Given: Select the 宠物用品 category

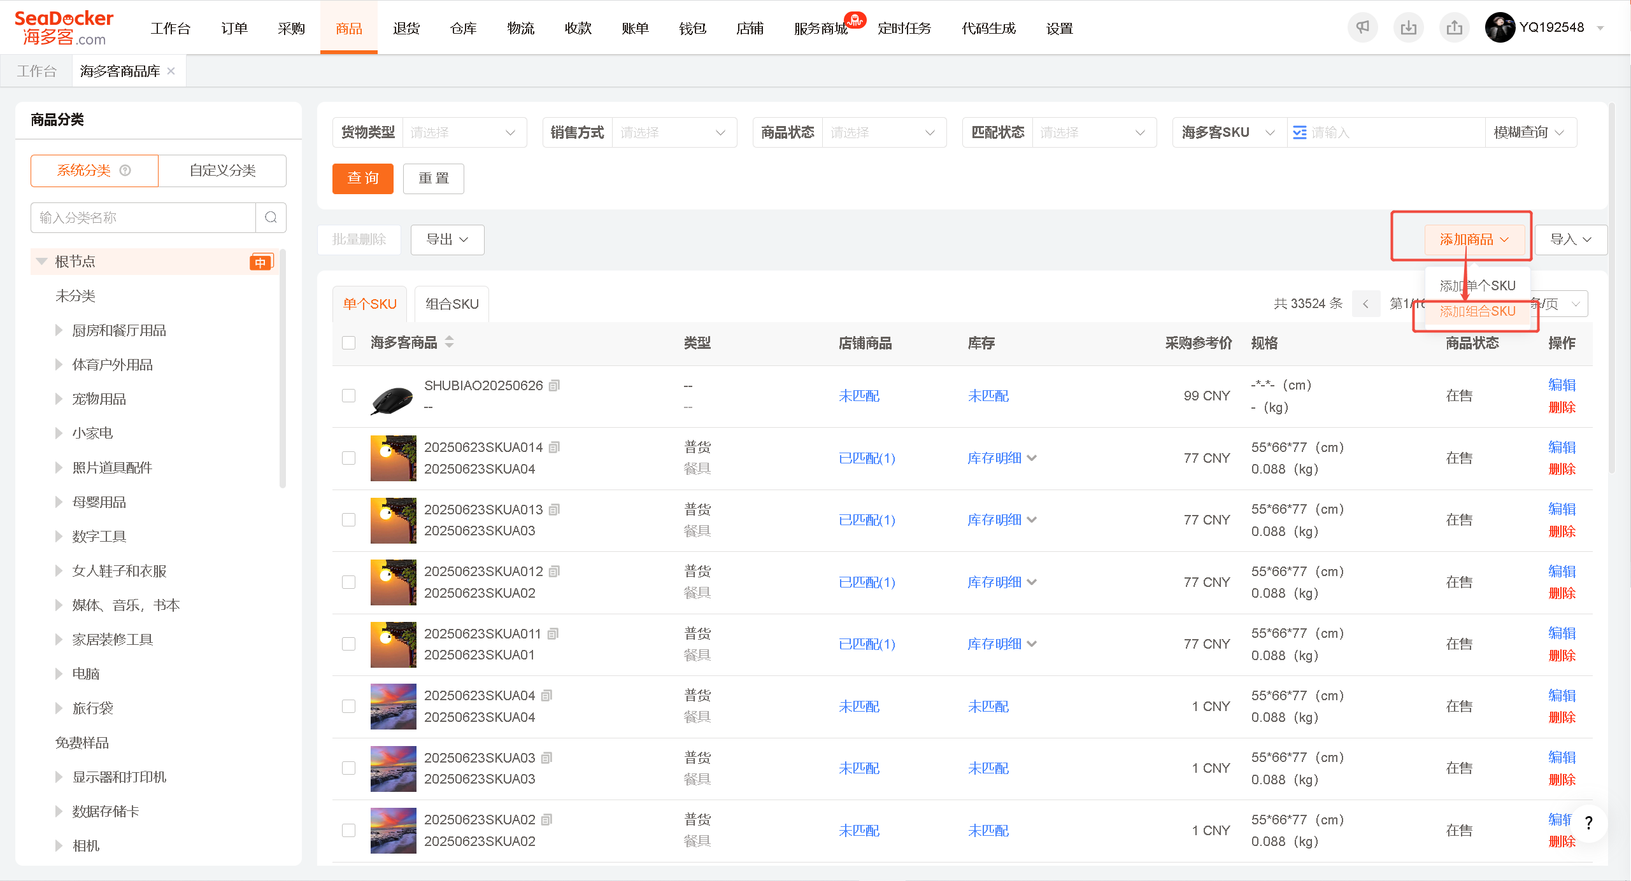Looking at the screenshot, I should click(99, 399).
